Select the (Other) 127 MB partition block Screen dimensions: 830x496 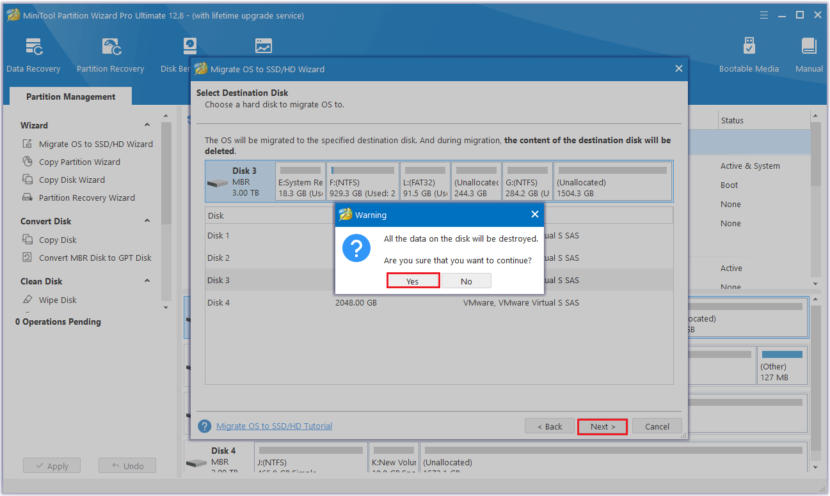tap(782, 366)
